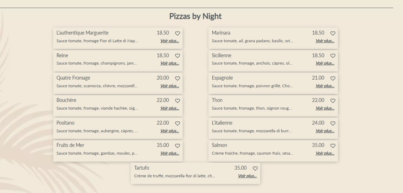Select the Reine pizza name
This screenshot has height=193, width=403.
click(x=62, y=55)
